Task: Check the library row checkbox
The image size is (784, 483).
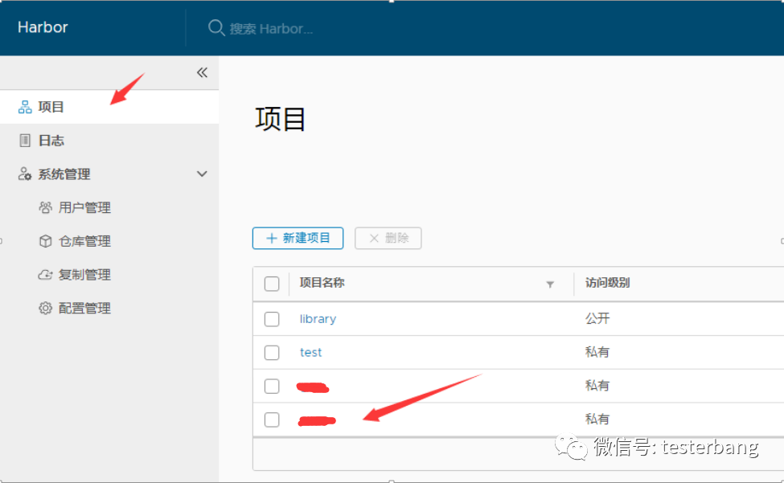Action: tap(272, 319)
